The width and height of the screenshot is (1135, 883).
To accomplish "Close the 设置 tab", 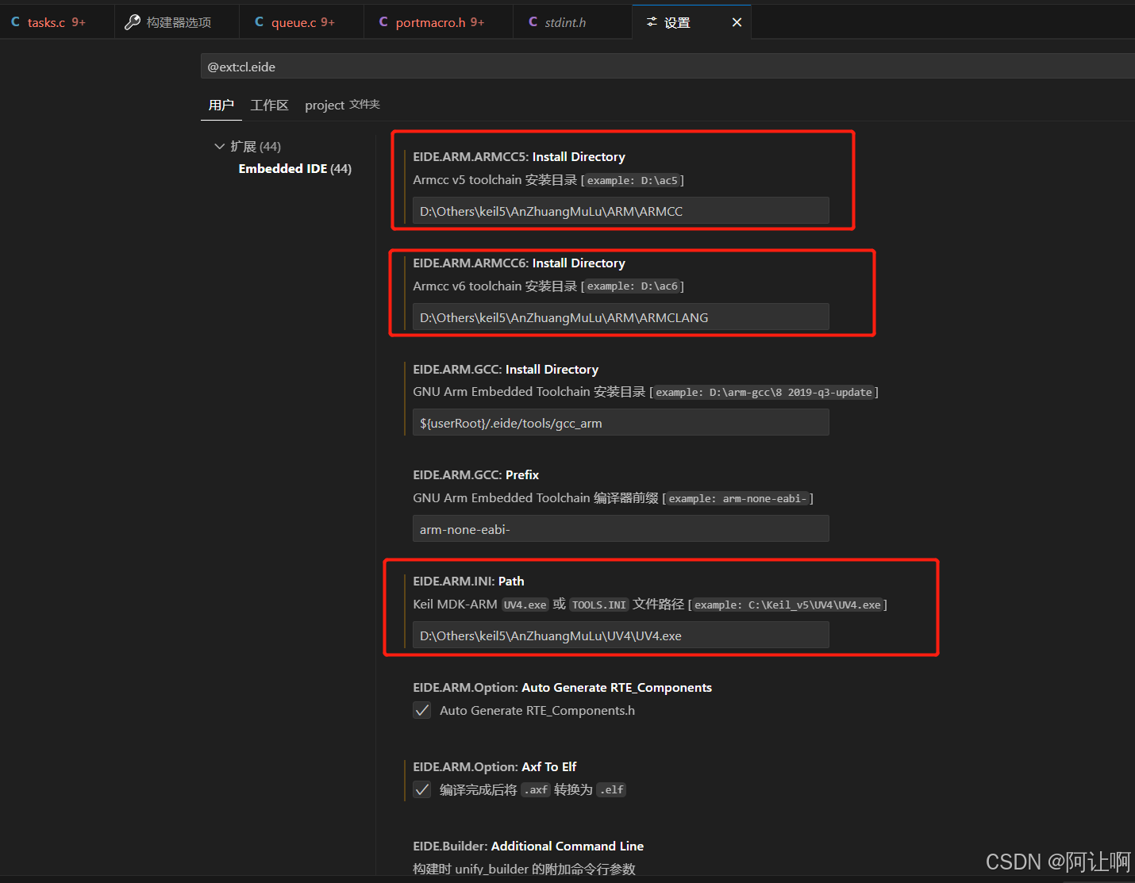I will [737, 21].
